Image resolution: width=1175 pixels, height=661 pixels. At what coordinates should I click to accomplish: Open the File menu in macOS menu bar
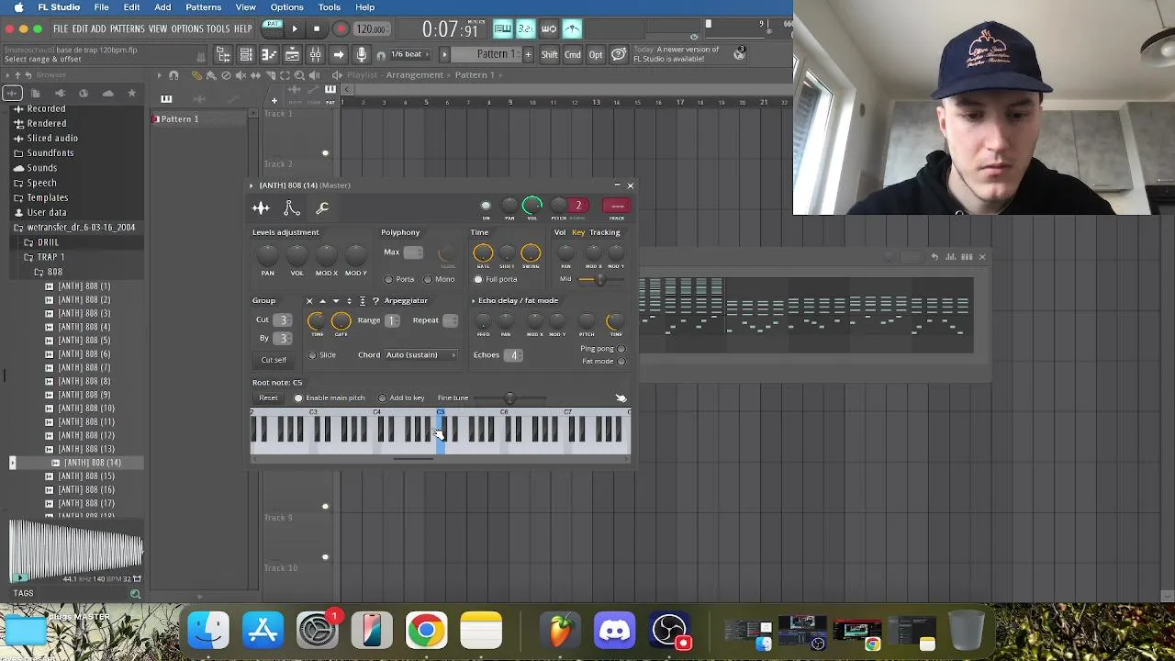point(101,7)
